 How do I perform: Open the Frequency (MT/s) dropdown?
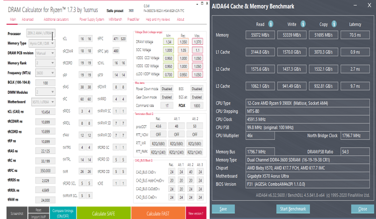point(45,73)
